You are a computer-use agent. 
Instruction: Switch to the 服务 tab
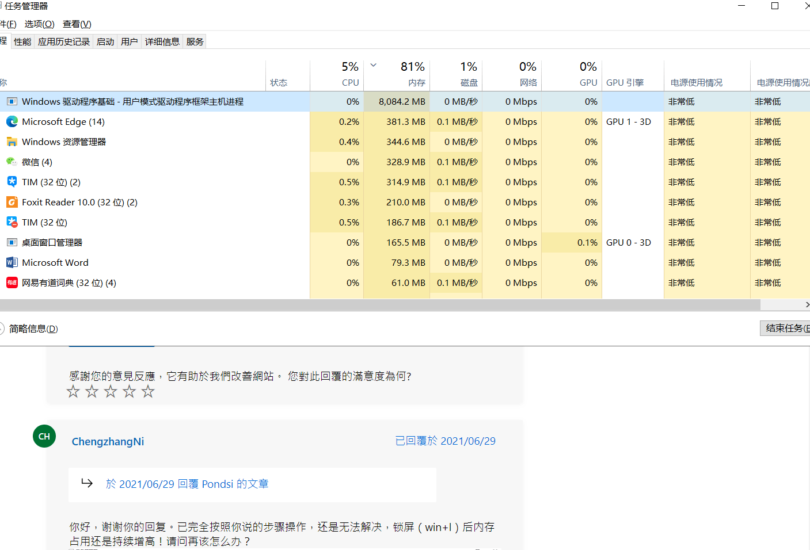point(195,42)
